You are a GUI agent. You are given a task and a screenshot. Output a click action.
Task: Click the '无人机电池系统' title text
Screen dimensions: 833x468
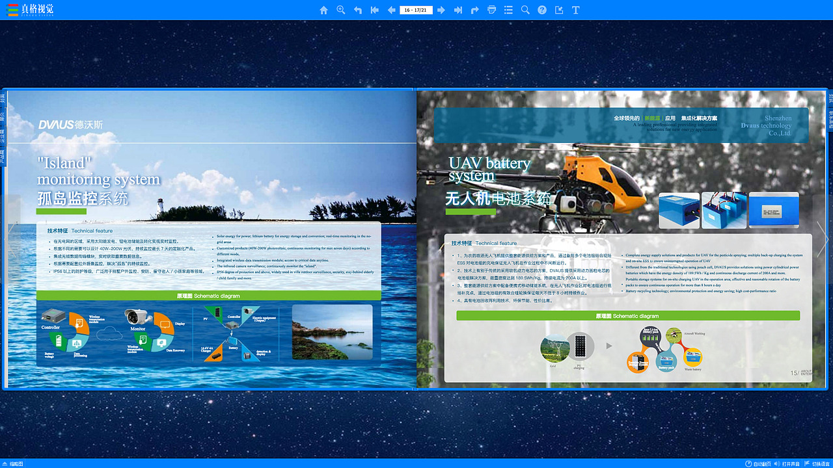(x=498, y=198)
